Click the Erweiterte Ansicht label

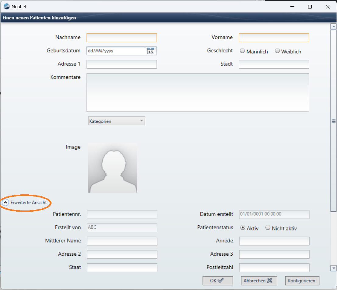point(29,202)
